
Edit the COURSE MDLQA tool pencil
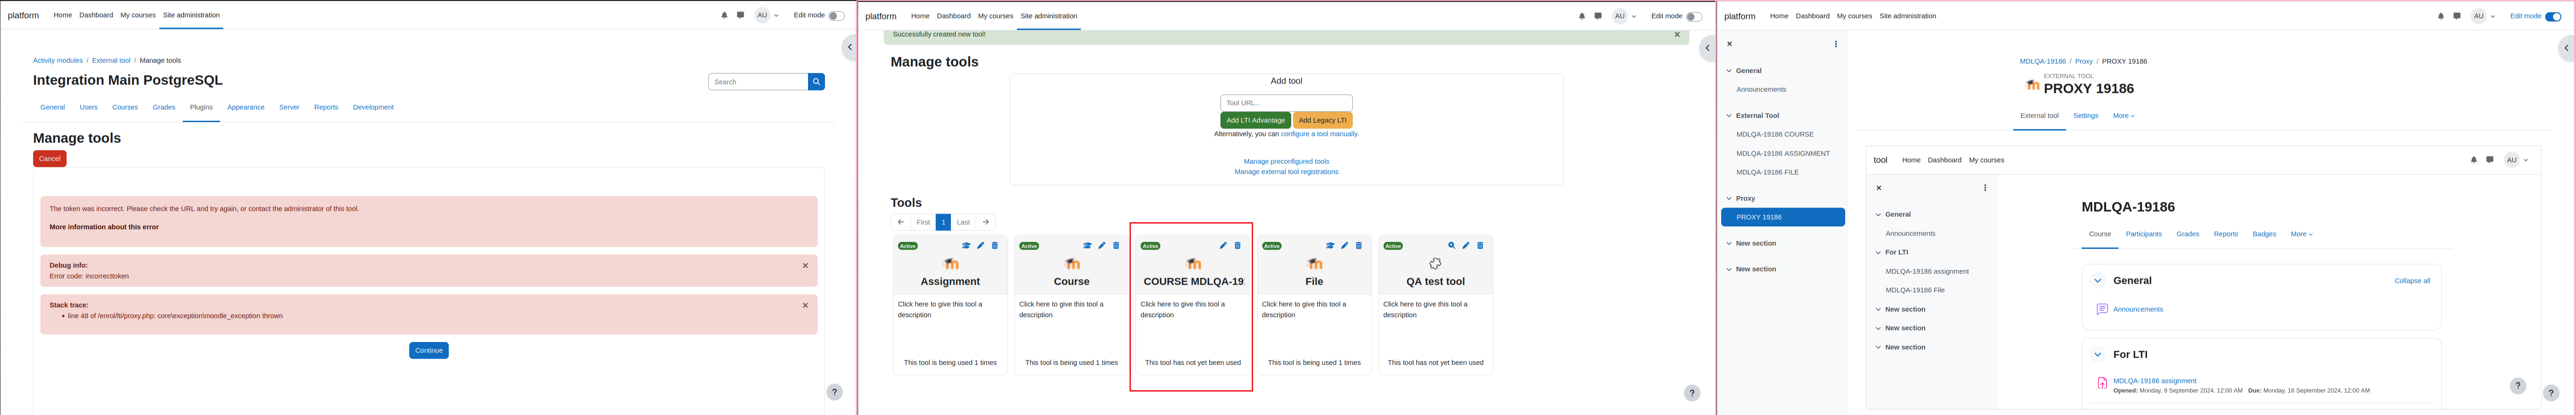1223,245
